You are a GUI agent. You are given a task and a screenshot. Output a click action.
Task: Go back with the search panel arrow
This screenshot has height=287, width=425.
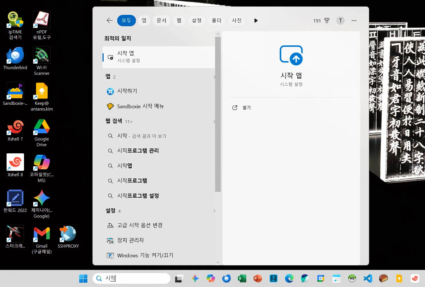(110, 21)
